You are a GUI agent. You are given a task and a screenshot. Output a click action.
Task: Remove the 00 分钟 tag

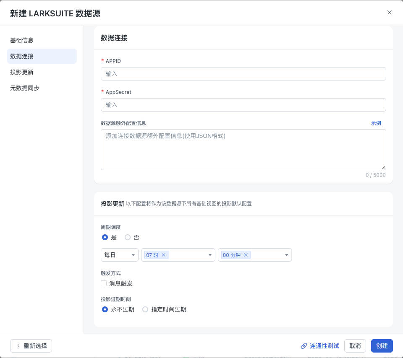pos(246,255)
